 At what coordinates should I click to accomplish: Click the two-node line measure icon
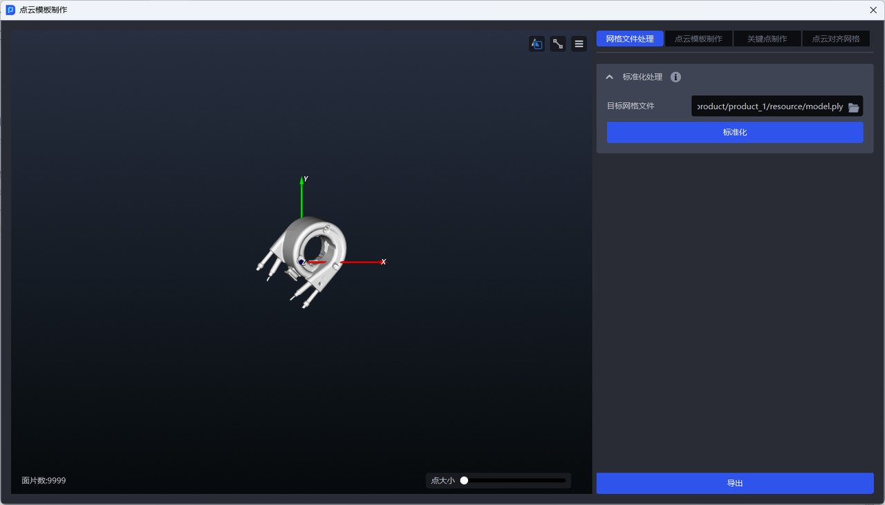[558, 44]
